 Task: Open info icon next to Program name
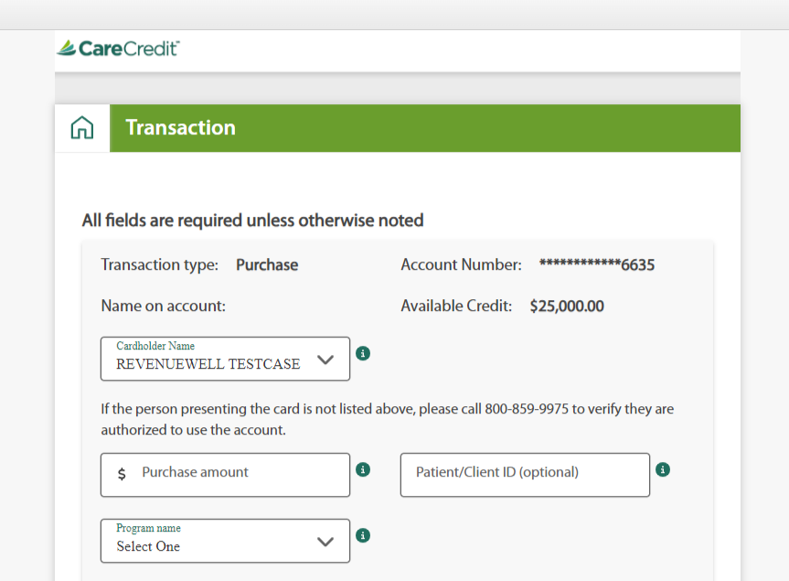click(363, 535)
